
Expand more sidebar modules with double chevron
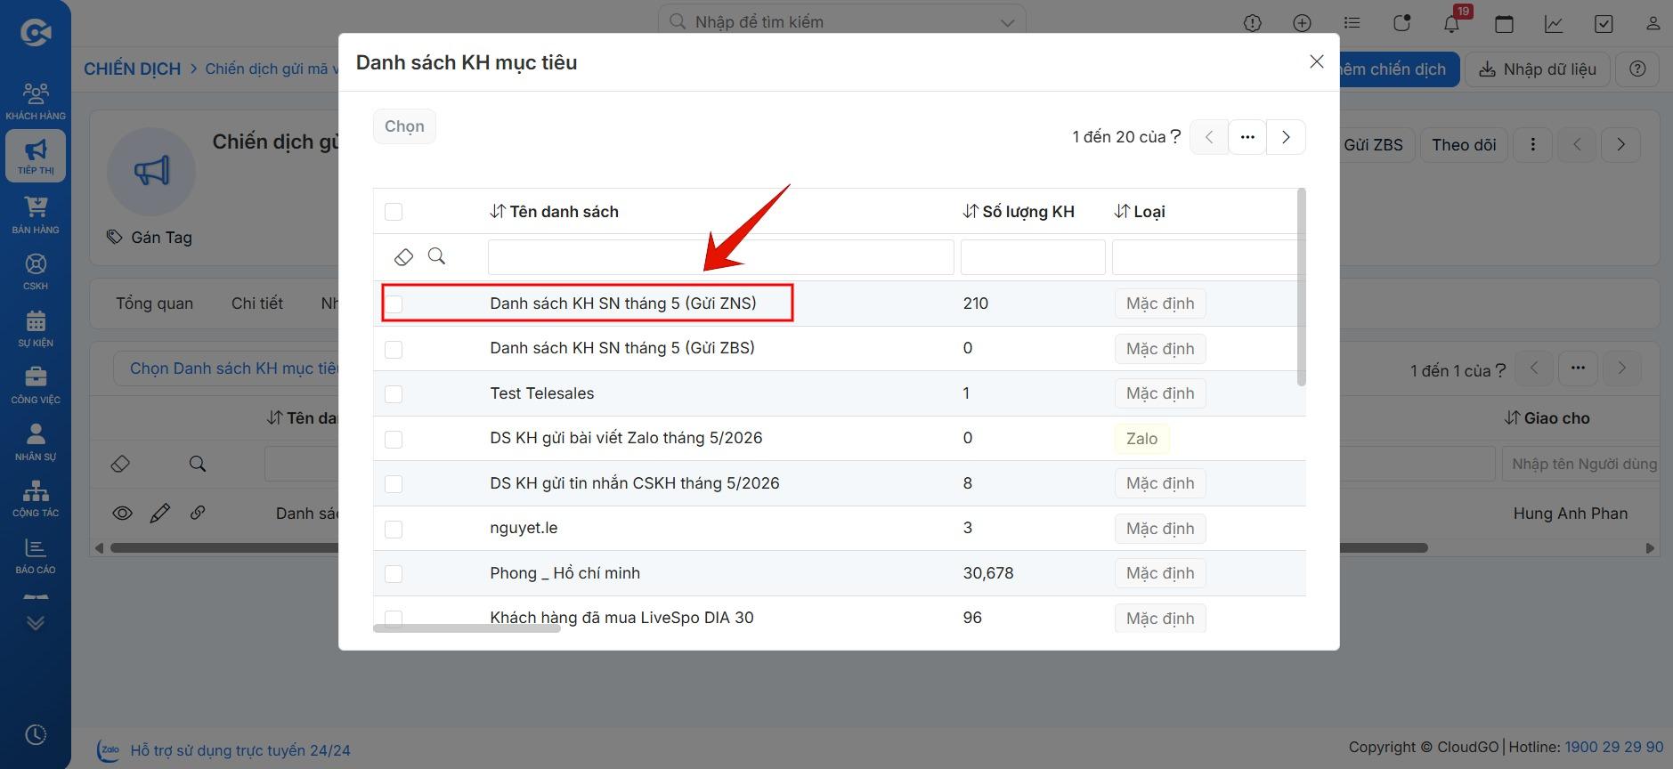click(36, 623)
